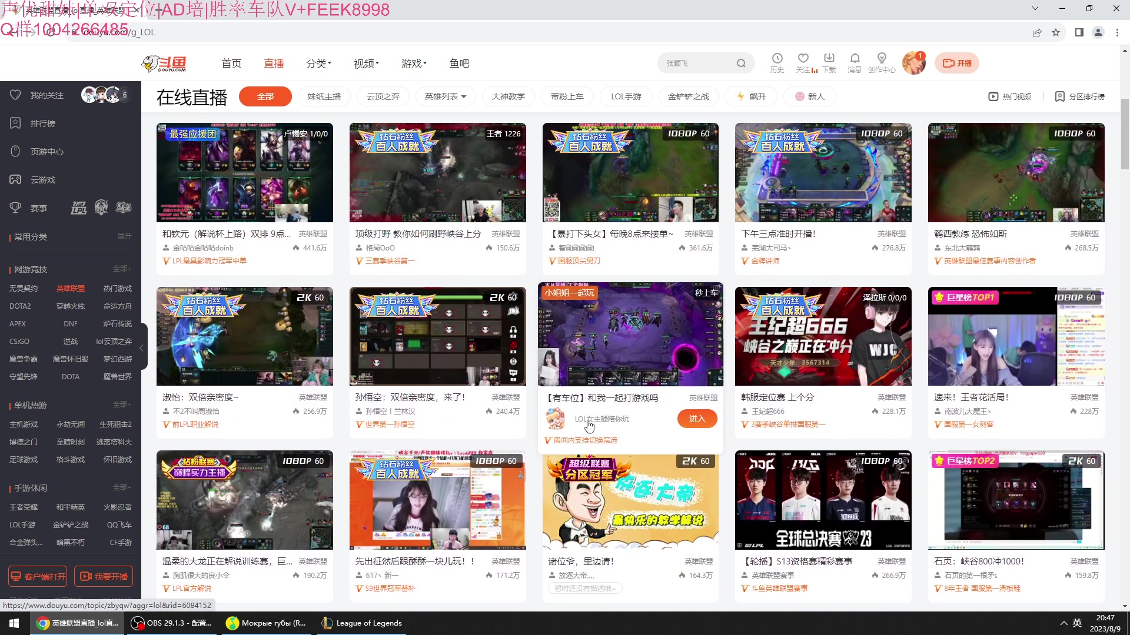Open the message bell icon

[855, 58]
